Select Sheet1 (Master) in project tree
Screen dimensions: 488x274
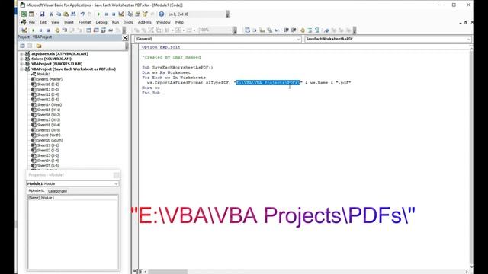50,79
